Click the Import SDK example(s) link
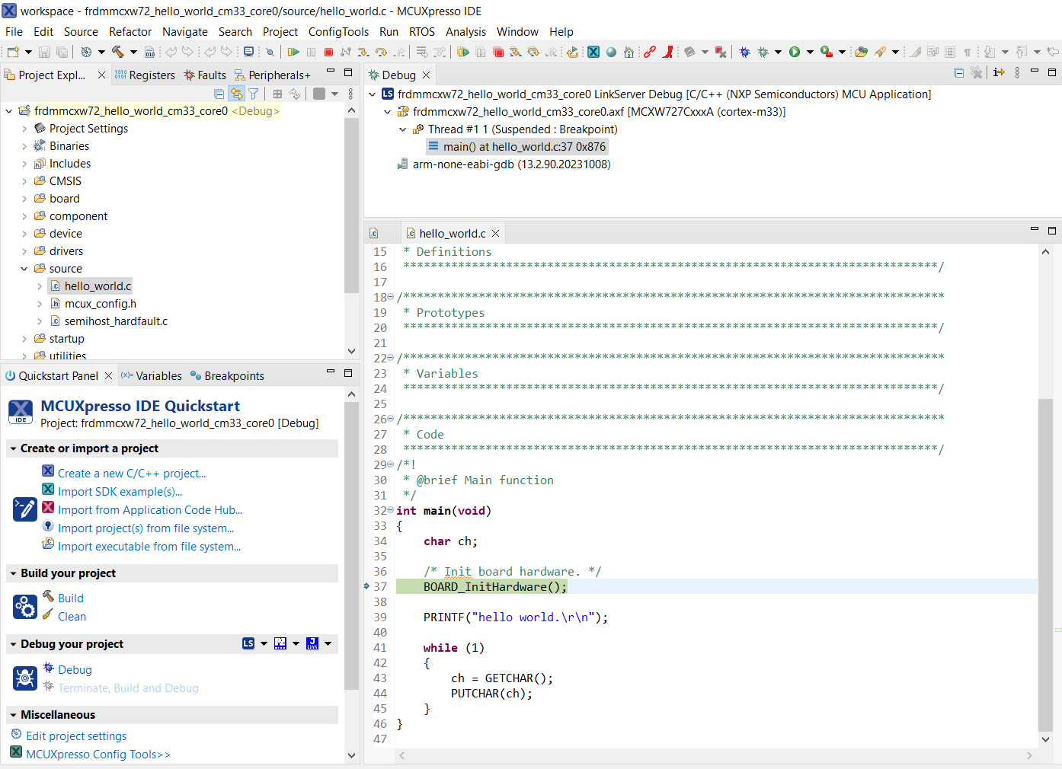 coord(120,492)
